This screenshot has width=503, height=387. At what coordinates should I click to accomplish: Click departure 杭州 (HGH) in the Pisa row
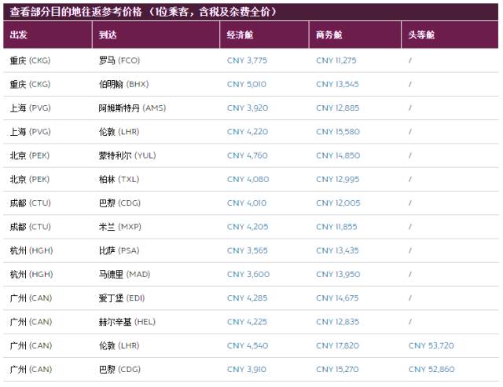click(31, 250)
